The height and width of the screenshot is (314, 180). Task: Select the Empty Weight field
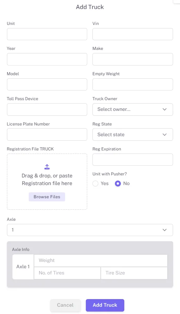(x=133, y=84)
